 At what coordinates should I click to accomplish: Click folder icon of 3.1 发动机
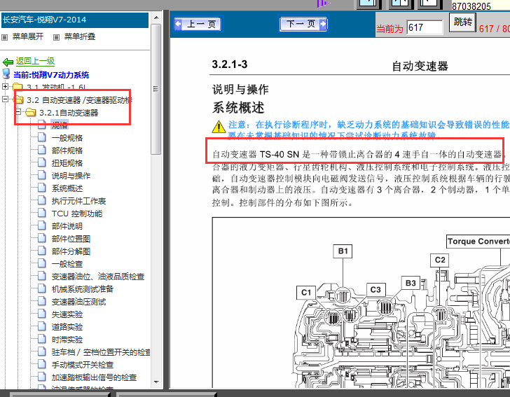point(18,87)
